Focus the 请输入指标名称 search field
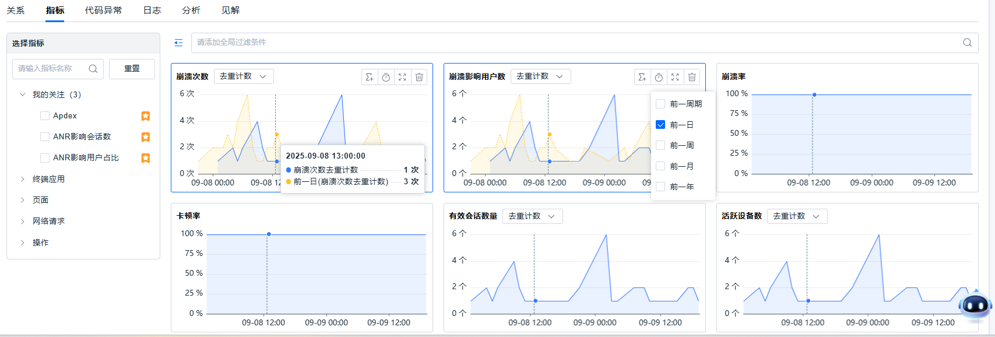The image size is (995, 337). (51, 69)
